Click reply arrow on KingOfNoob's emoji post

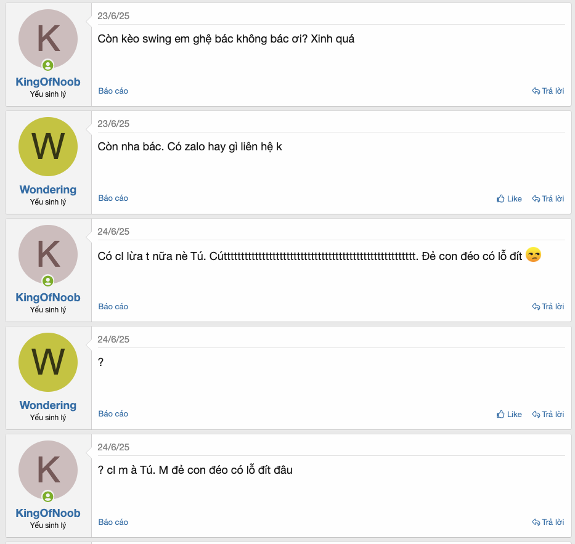[548, 306]
